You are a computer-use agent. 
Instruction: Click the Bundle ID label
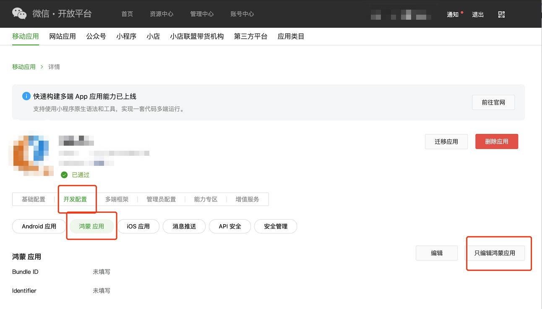(25, 272)
